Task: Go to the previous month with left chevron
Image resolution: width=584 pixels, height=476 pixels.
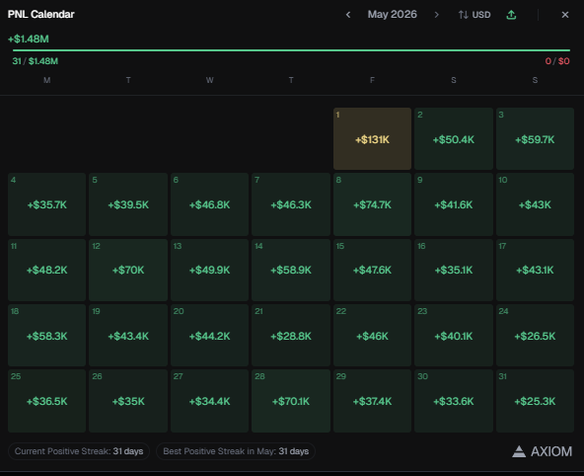Action: pyautogui.click(x=348, y=15)
